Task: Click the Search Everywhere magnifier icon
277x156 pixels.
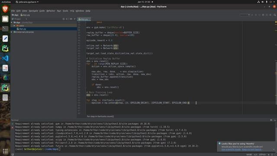Action: [275, 15]
